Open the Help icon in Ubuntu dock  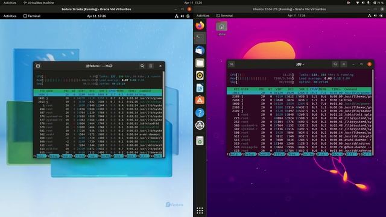click(x=200, y=113)
